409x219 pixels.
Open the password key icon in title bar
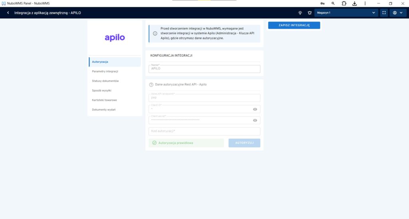click(322, 3)
